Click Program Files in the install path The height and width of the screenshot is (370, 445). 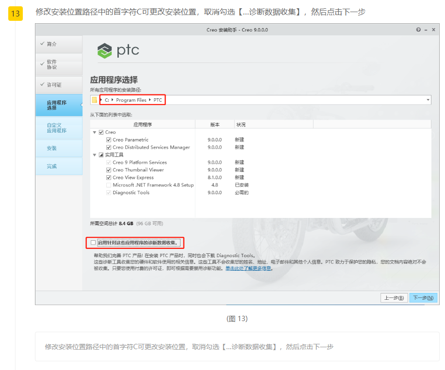[x=131, y=100]
